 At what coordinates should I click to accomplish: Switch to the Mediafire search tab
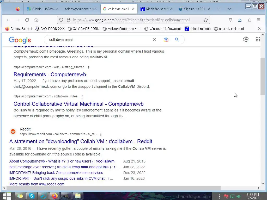(156, 9)
